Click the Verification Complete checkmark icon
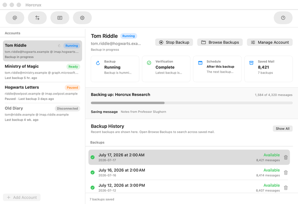The height and width of the screenshot is (204, 298). (149, 63)
